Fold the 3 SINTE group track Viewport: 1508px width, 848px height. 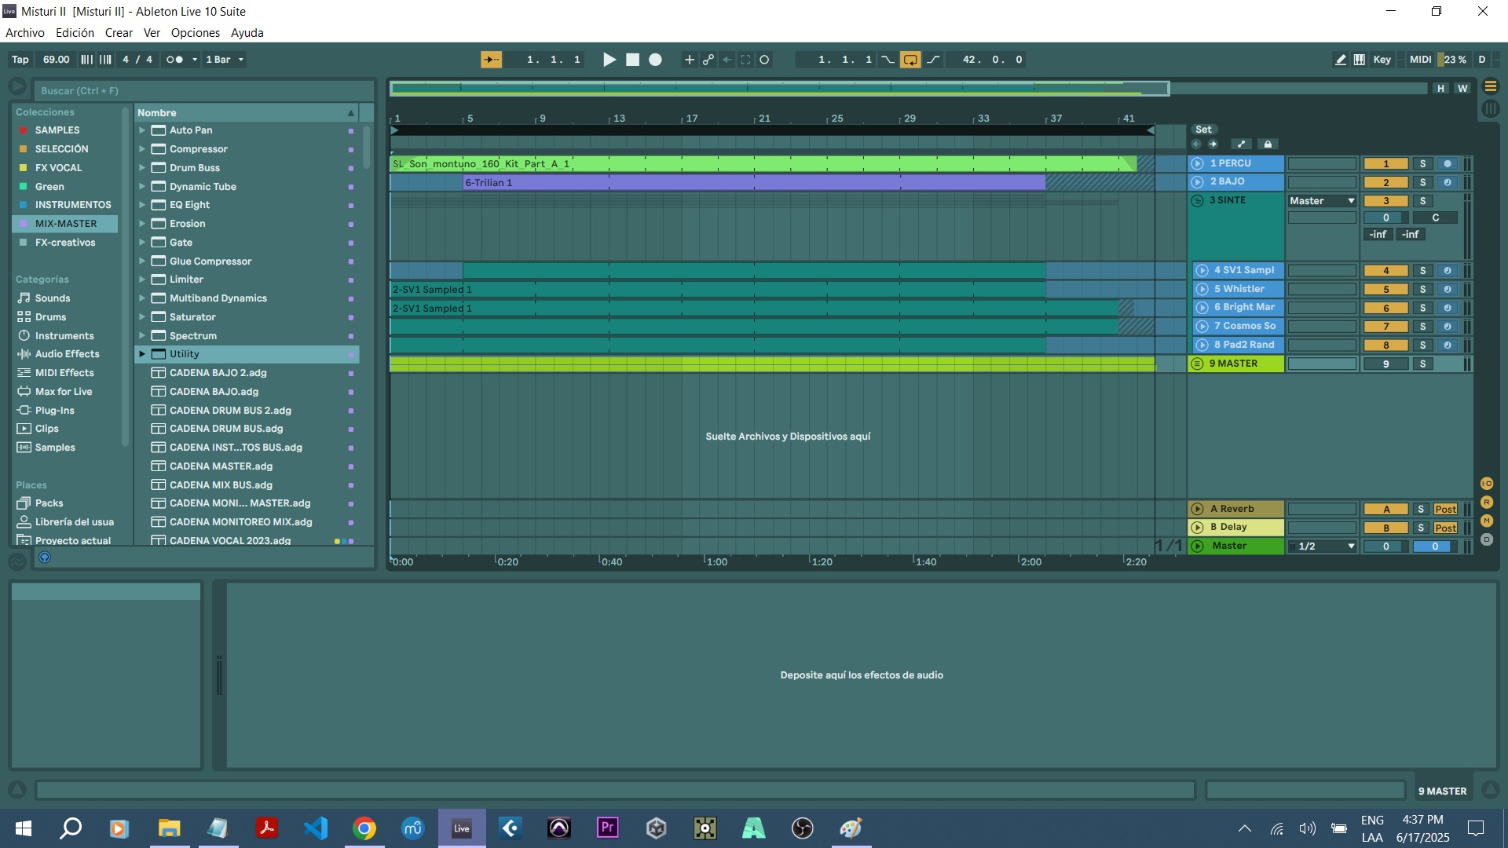(1197, 200)
